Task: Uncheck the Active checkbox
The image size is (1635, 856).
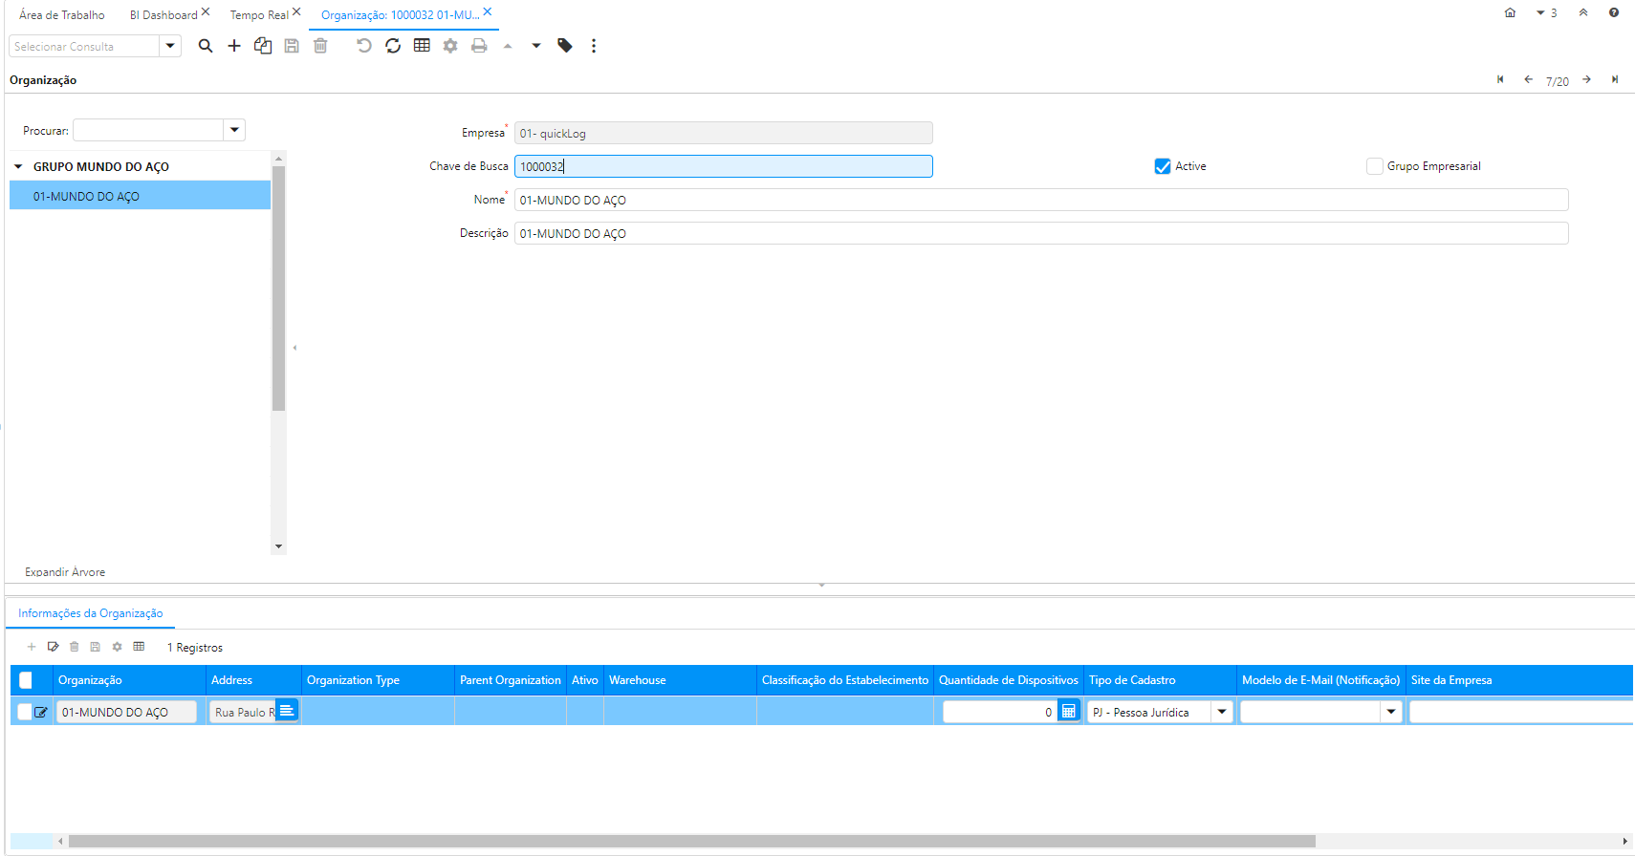Action: point(1163,166)
